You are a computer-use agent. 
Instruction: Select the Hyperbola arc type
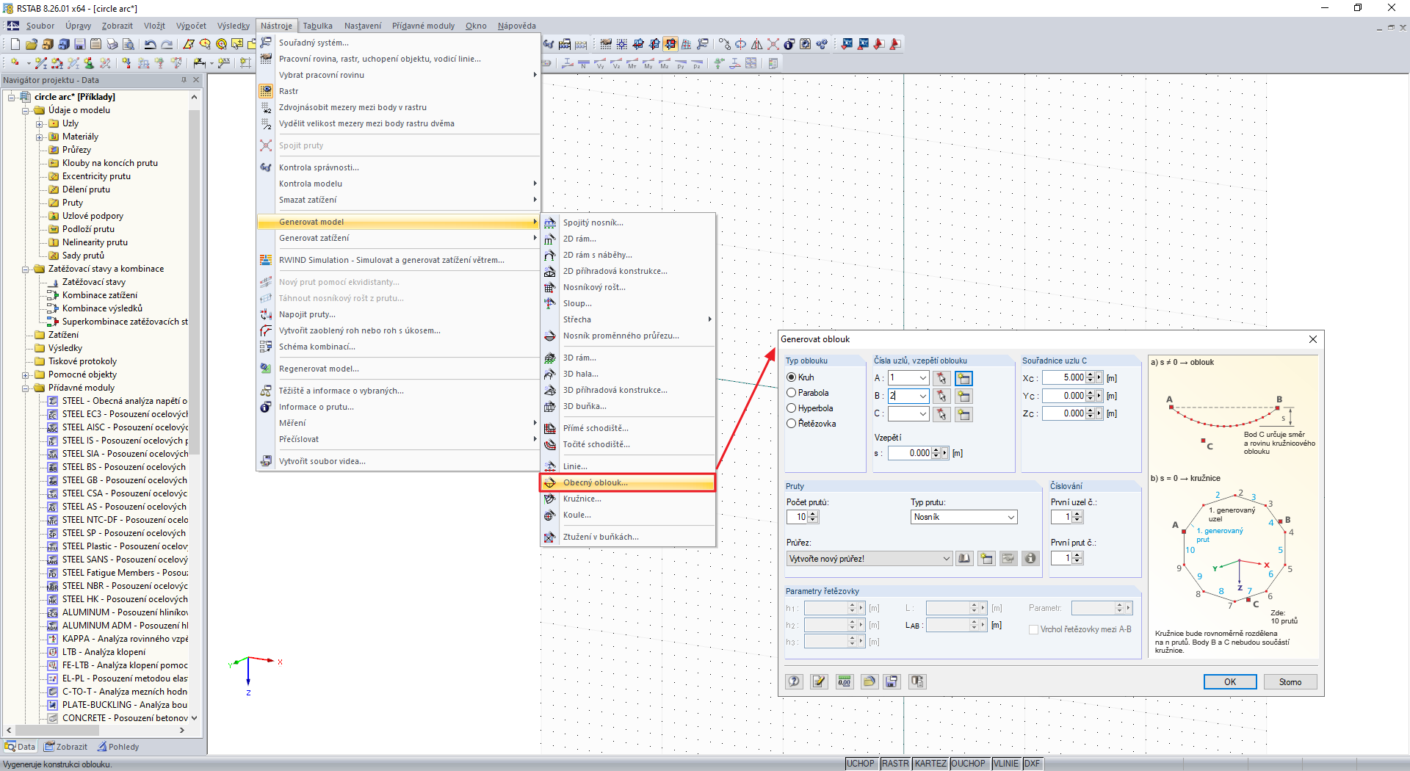pos(792,408)
